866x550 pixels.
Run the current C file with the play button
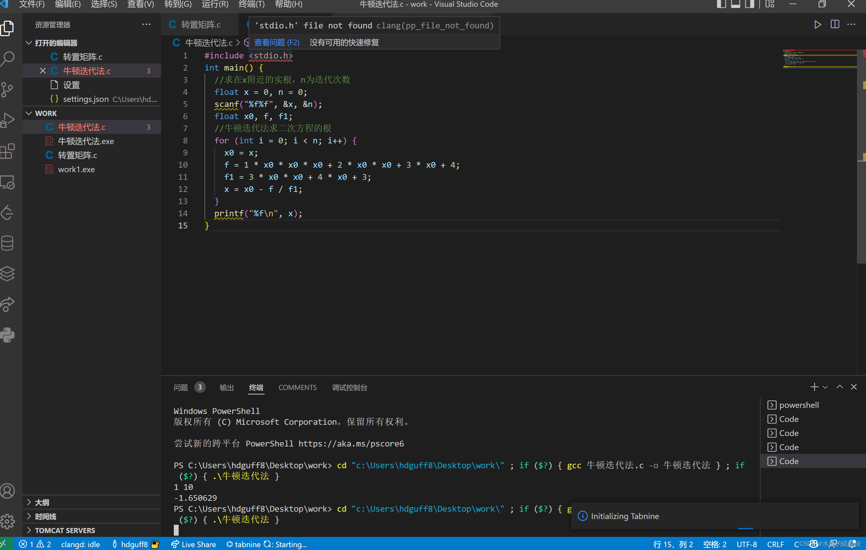[817, 25]
